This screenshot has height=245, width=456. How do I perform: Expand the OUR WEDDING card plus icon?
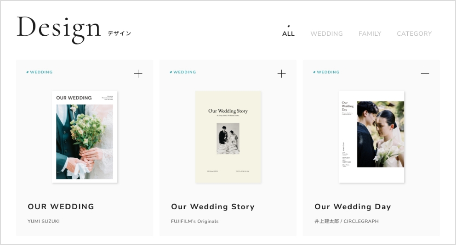pyautogui.click(x=138, y=74)
